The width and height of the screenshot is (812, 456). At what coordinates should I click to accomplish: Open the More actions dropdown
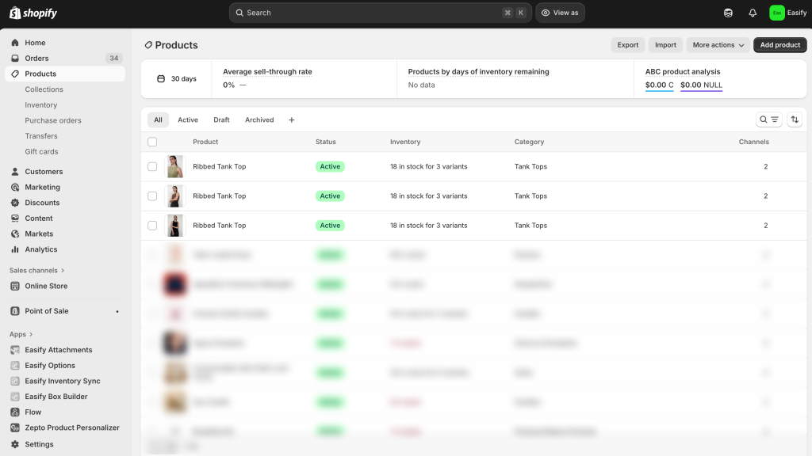coord(718,45)
